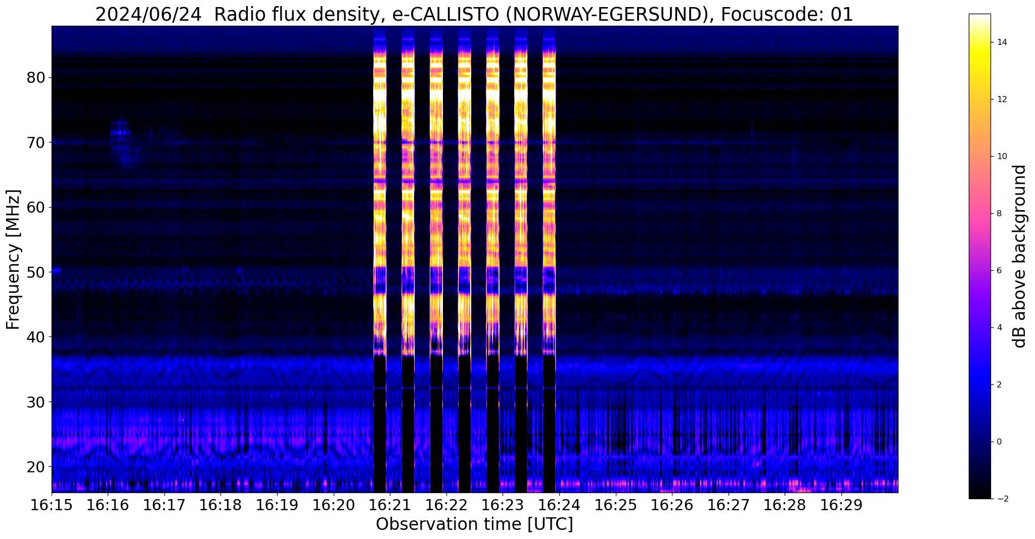Screen dimensions: 1035x539
Task: Click the 16:25 time tick label
Action: (x=616, y=505)
